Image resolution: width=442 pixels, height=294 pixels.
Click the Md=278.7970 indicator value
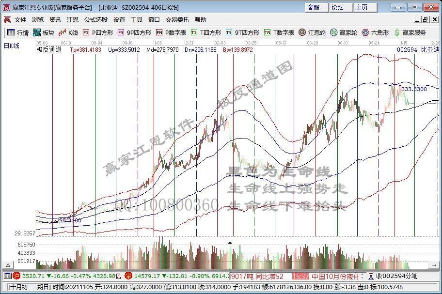162,50
